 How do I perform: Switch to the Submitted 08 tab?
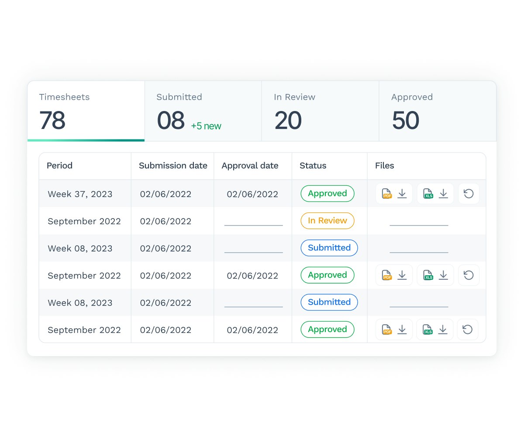pyautogui.click(x=203, y=111)
